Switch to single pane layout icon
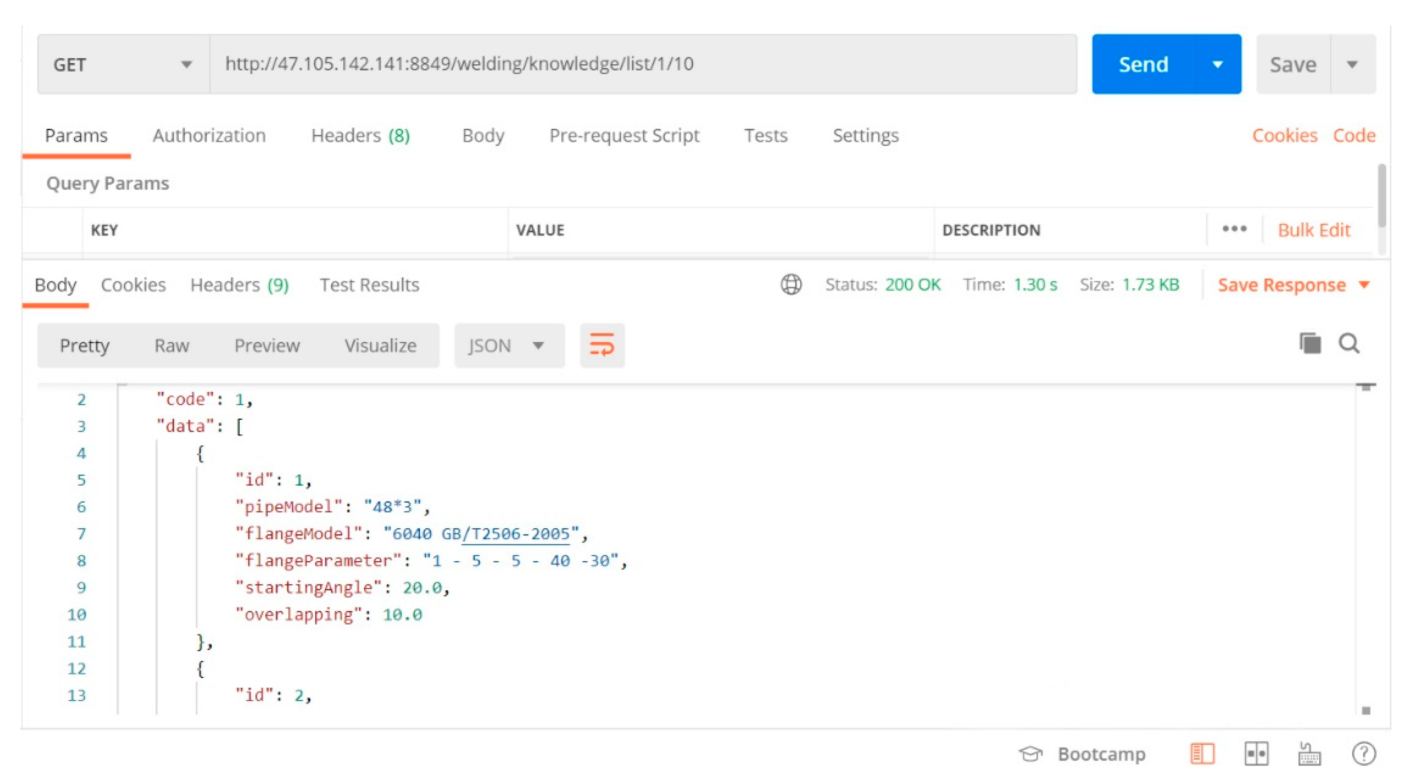Screen dimensions: 1418x784 click(1202, 753)
